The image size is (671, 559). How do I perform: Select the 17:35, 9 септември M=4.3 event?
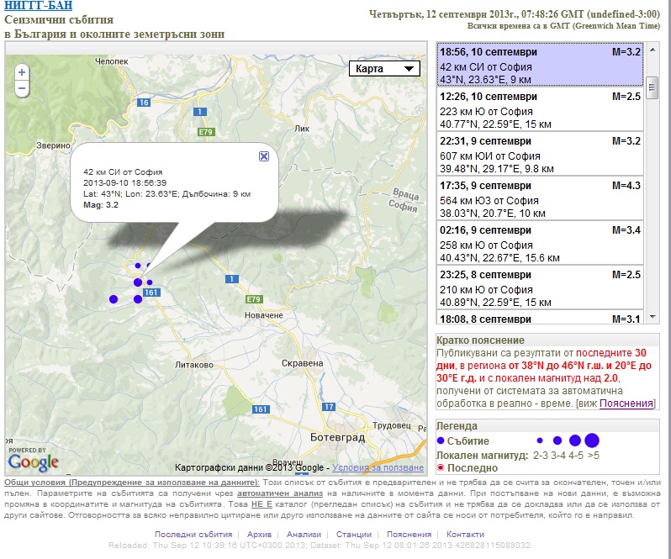click(x=540, y=198)
